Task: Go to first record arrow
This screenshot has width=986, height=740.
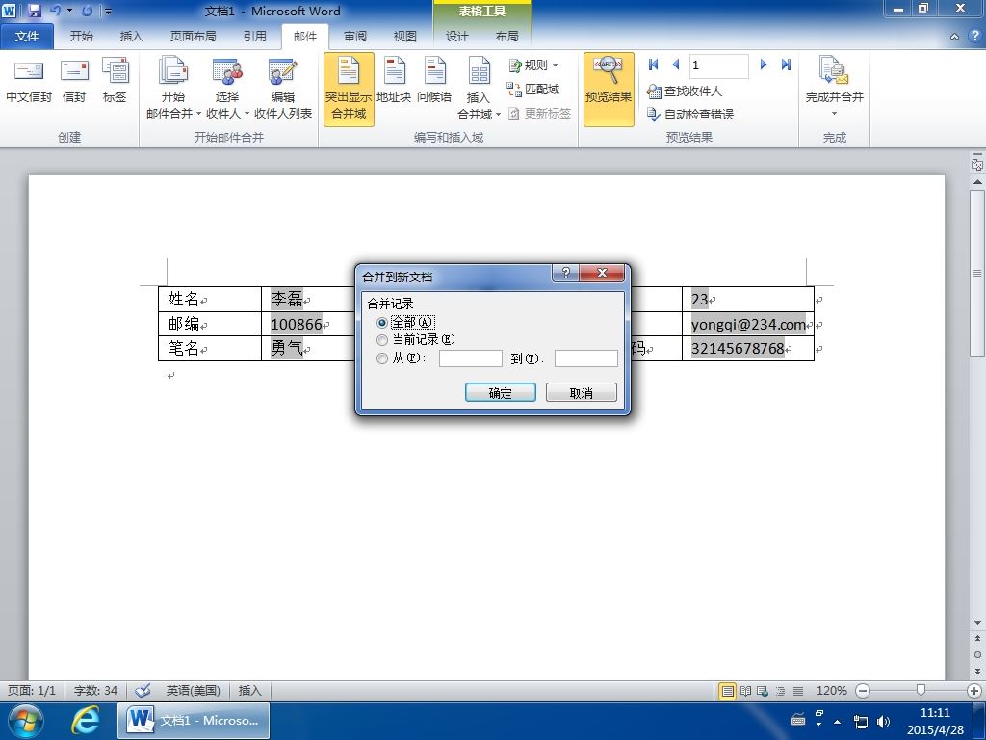Action: point(654,65)
